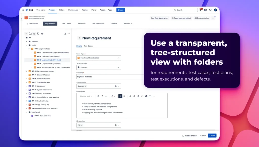259x147 pixels.
Task: Open the Reports dropdown menu
Action: 128,24
